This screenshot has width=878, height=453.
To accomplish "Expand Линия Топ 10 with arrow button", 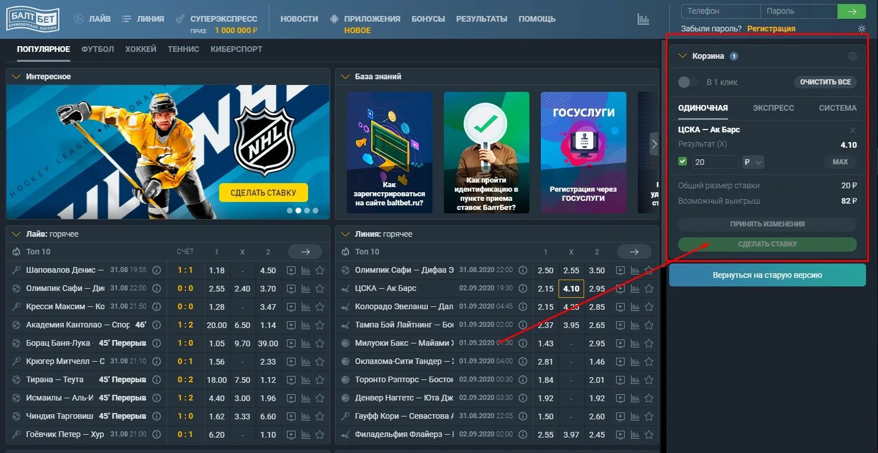I will [x=634, y=252].
